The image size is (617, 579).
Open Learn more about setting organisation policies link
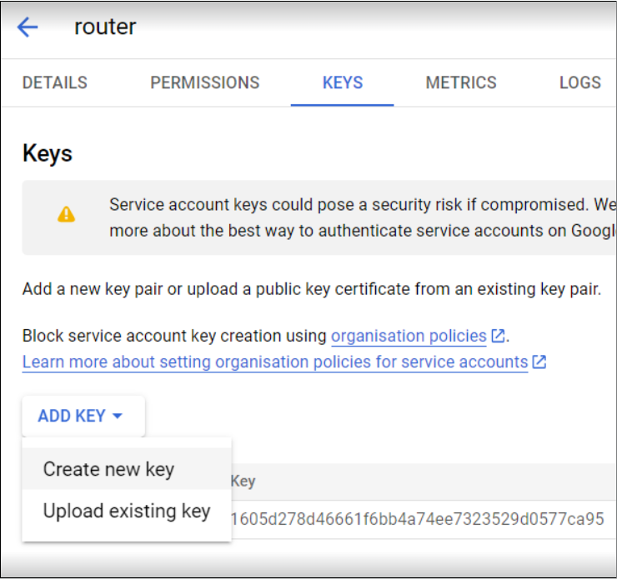(x=275, y=362)
